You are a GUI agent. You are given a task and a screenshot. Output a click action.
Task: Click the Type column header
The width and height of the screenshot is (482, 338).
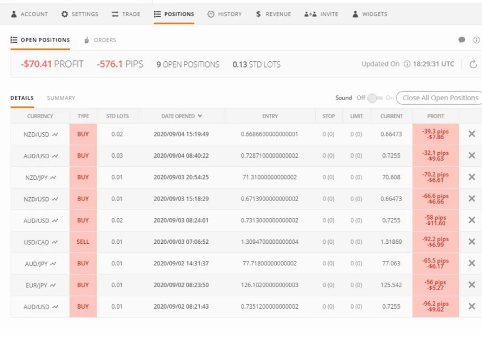click(x=83, y=116)
